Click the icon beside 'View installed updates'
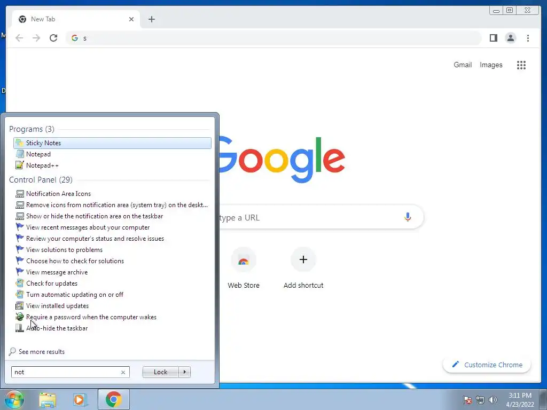This screenshot has height=410, width=547. click(20, 306)
